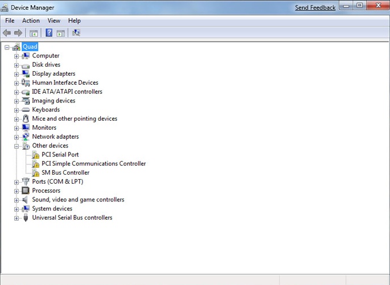This screenshot has height=285, width=390.
Task: Click the Display adapters category icon
Action: pos(26,73)
